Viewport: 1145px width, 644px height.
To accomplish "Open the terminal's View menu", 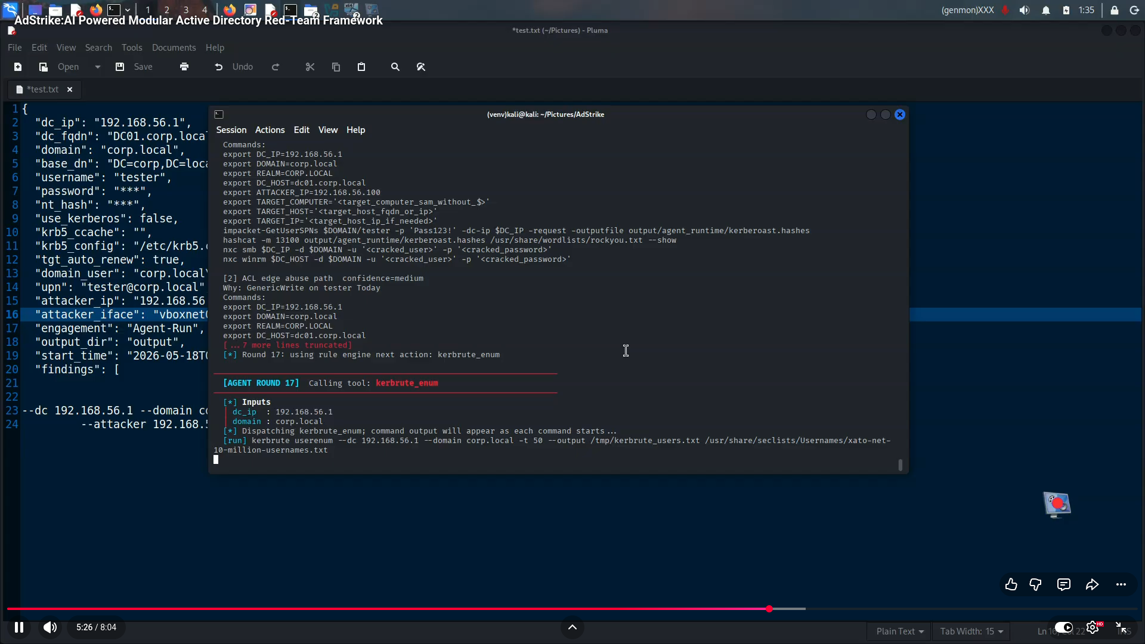I will 328,130.
